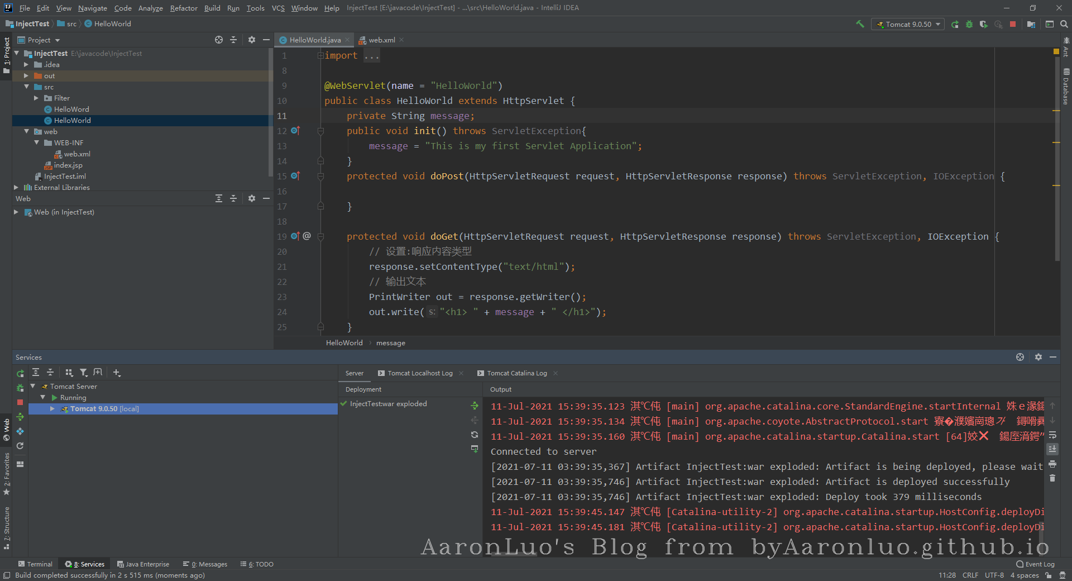Open the Refactor menu
1072x581 pixels.
[184, 8]
